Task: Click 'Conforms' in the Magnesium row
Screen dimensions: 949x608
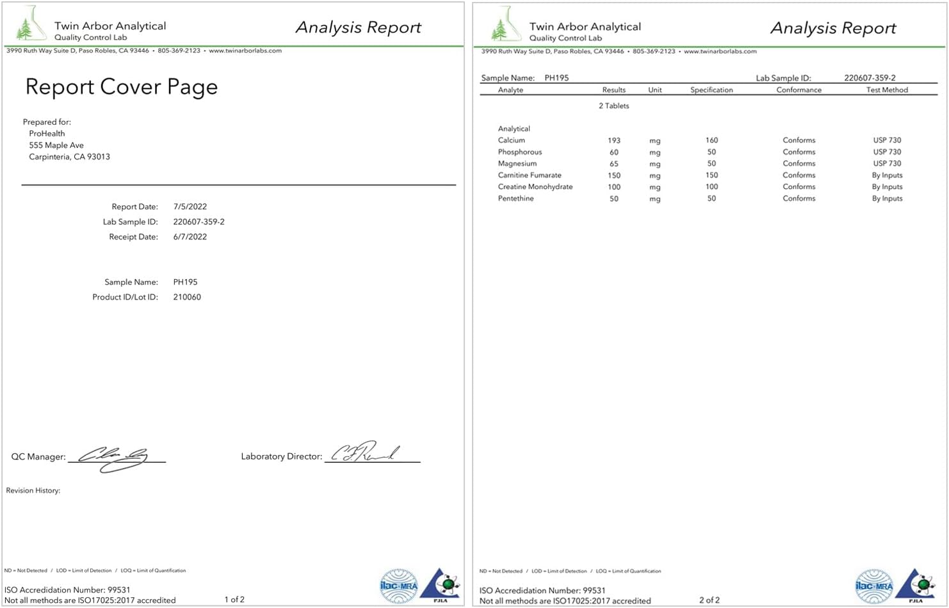Action: [799, 164]
